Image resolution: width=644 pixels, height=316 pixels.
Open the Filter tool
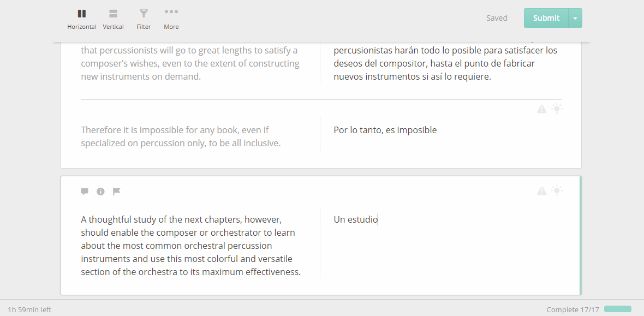pos(144,19)
